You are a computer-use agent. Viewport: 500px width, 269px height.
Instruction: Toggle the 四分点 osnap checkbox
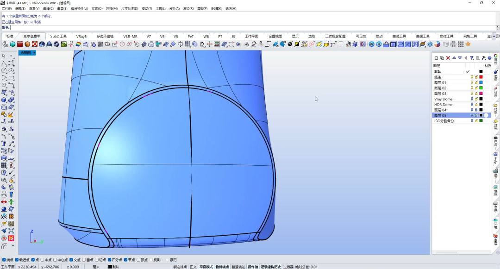pos(109,260)
